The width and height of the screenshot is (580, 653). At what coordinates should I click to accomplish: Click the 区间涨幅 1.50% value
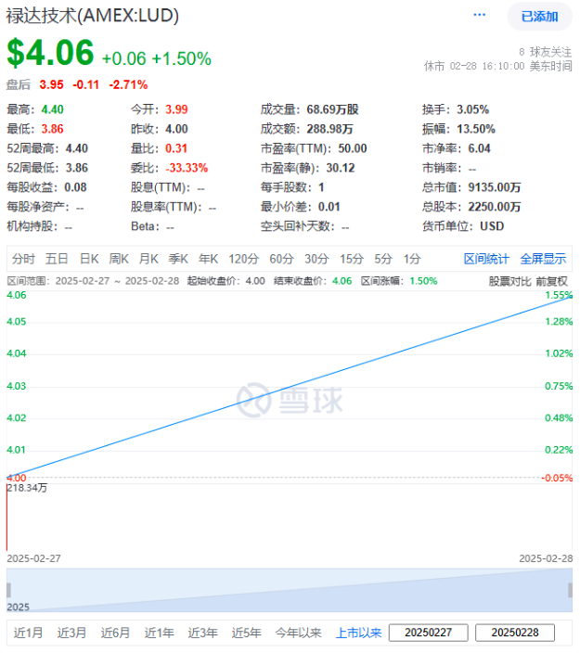point(423,282)
